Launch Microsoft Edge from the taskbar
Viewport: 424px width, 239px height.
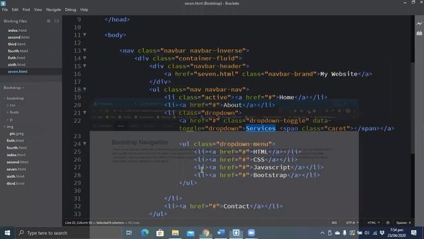[x=144, y=233]
